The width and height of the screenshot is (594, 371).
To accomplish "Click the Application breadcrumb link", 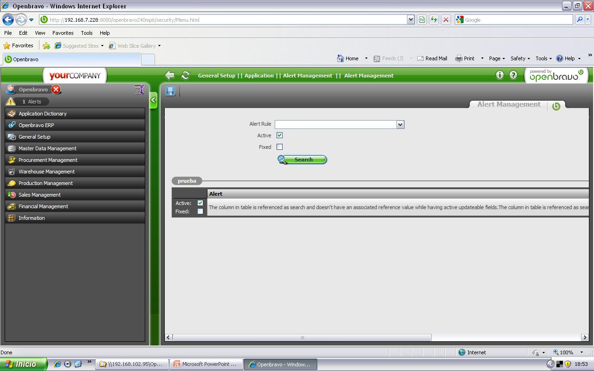I will [259, 76].
